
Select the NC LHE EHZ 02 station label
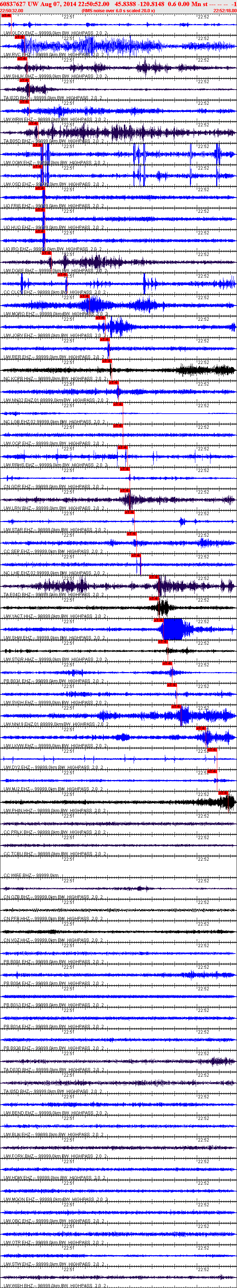[54, 572]
